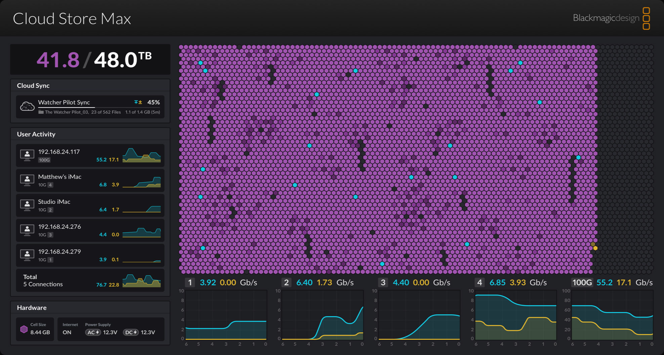Select the port 4 throughput tab

(480, 282)
